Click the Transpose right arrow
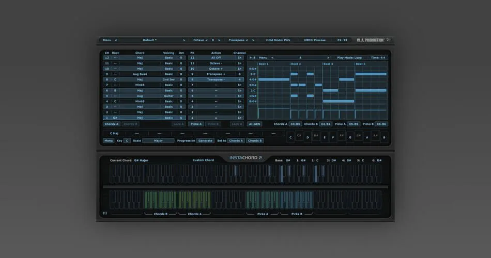Viewport: 491px width, 258px height. 253,40
